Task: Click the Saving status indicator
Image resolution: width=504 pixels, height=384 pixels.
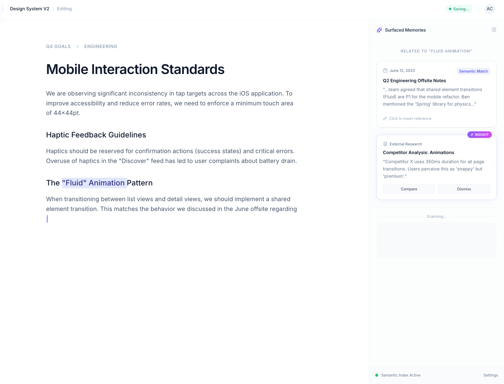Action: tap(459, 9)
